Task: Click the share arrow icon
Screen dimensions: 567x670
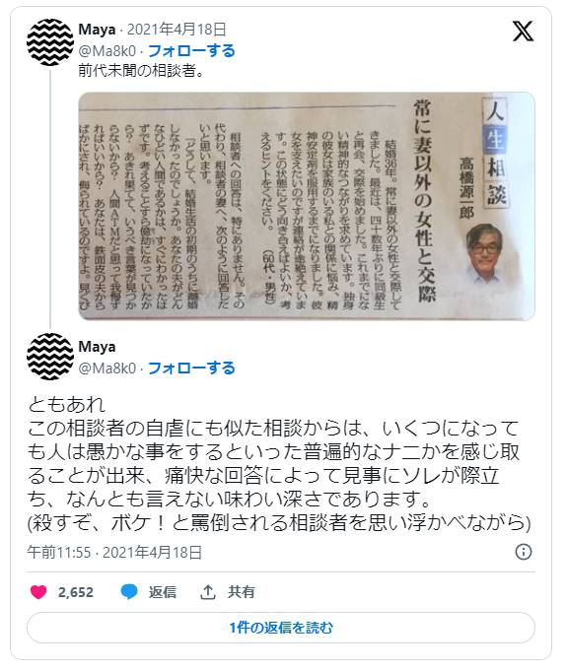Action: (208, 592)
